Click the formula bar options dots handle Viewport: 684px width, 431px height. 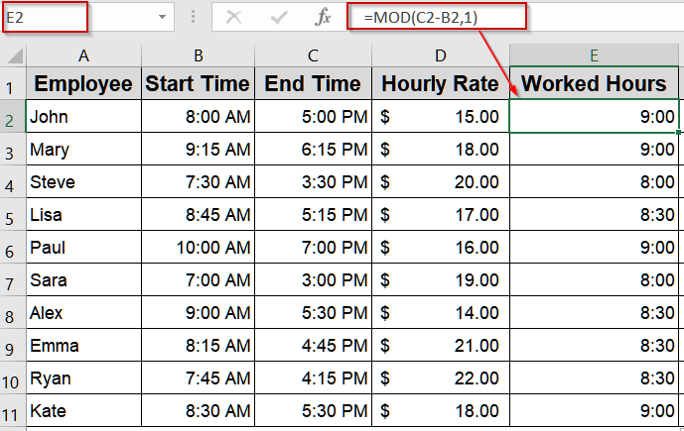(193, 17)
